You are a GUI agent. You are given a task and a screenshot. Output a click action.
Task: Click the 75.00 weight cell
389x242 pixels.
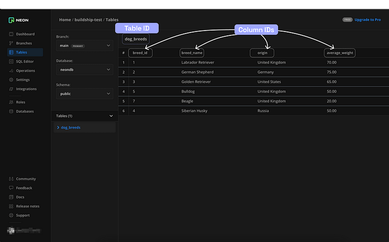332,72
